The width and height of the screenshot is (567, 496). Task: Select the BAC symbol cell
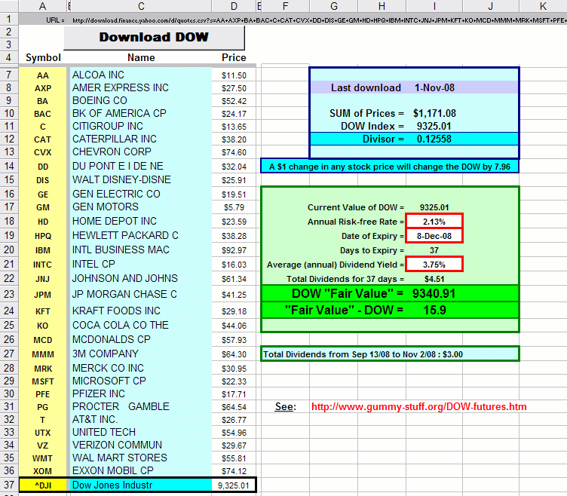pyautogui.click(x=43, y=114)
